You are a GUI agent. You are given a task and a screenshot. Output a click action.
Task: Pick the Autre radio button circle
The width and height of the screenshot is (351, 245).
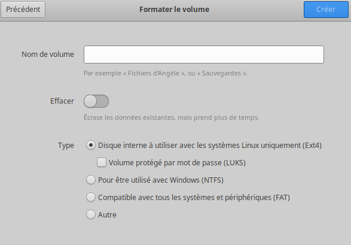click(91, 214)
